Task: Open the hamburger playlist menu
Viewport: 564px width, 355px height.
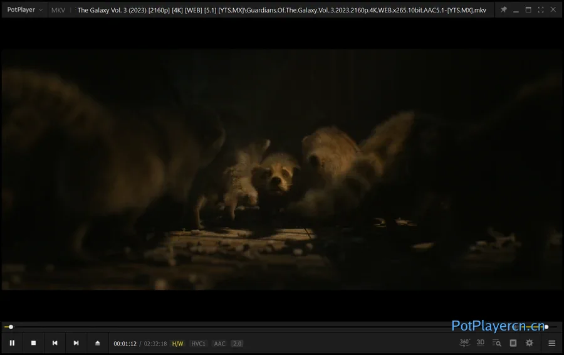Action: (551, 343)
